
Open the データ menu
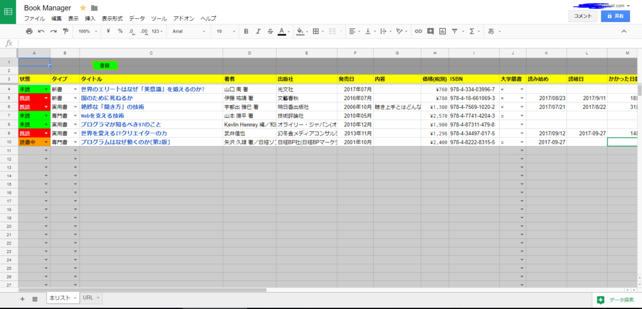[x=137, y=18]
